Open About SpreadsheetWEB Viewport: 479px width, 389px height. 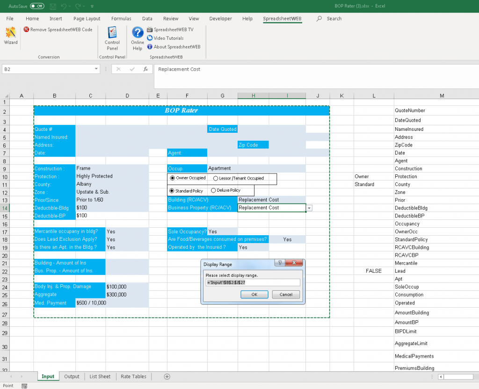tap(174, 47)
